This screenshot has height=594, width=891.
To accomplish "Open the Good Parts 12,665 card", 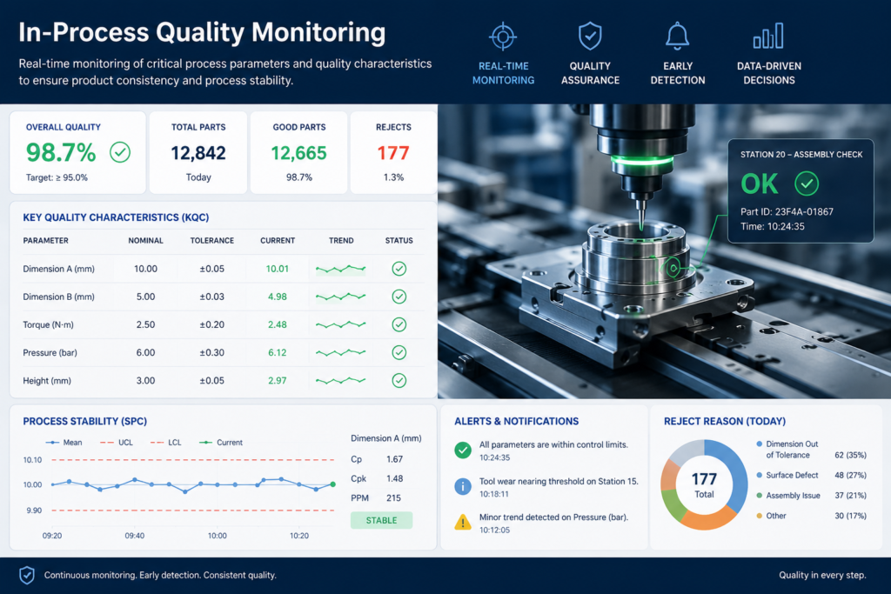I will coord(299,152).
